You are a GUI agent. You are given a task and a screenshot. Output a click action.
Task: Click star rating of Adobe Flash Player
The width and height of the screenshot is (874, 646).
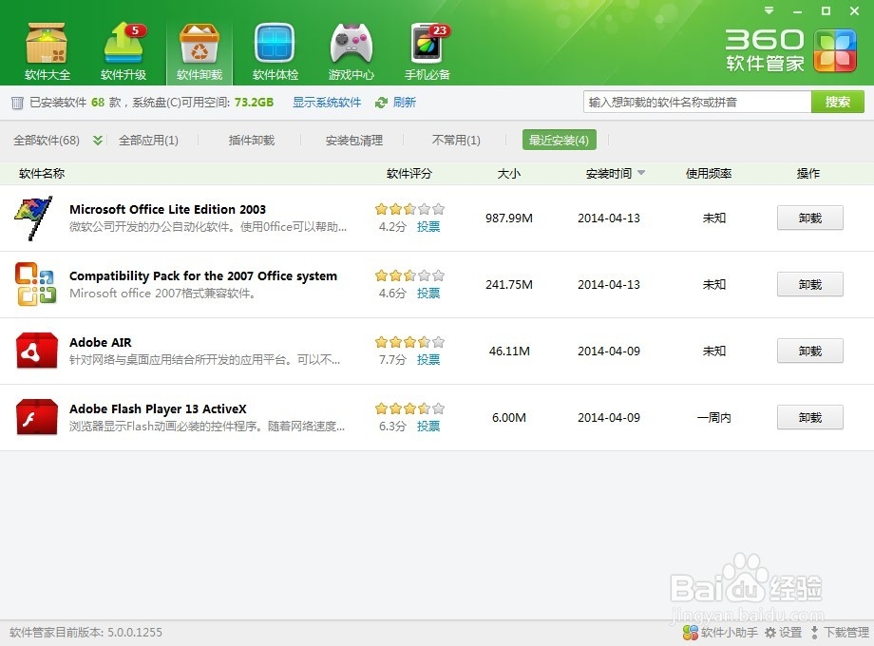[409, 408]
